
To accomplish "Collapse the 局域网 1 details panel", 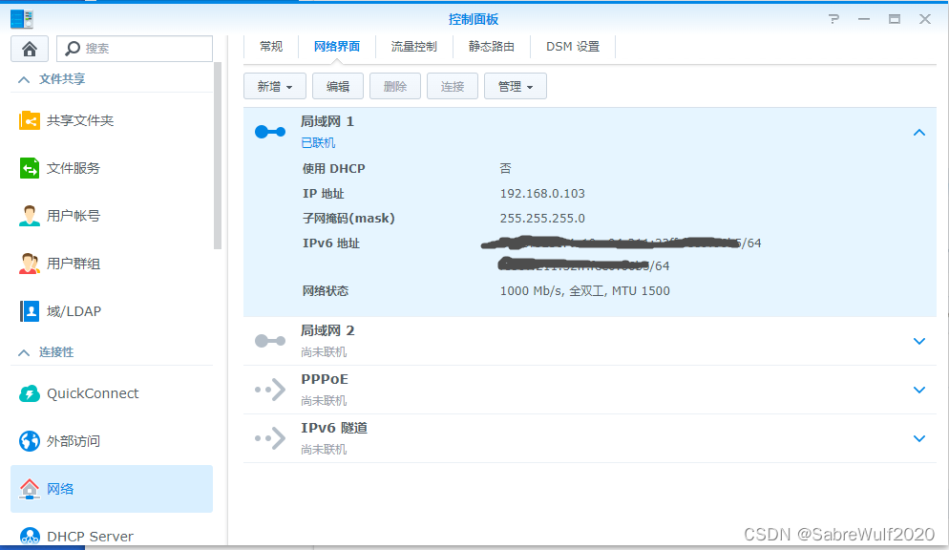I will [918, 133].
